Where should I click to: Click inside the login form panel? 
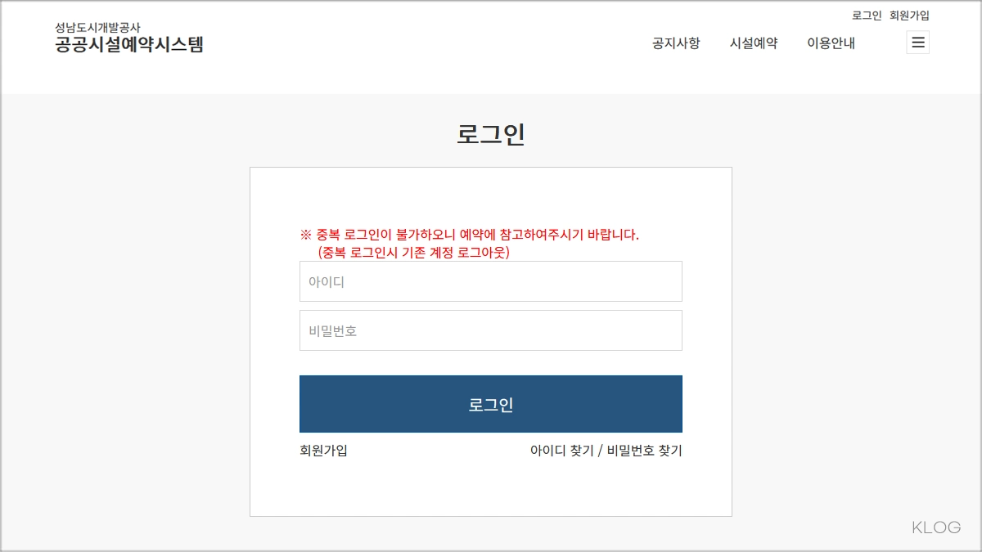click(x=491, y=491)
